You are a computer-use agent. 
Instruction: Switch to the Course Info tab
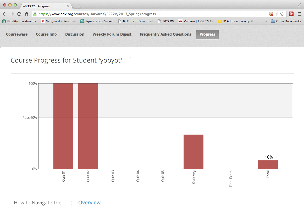pos(46,34)
